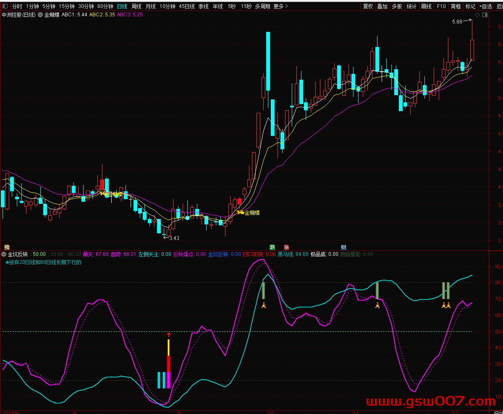Select the 15分钟 period
This screenshot has width=503, height=414.
pyautogui.click(x=67, y=6)
